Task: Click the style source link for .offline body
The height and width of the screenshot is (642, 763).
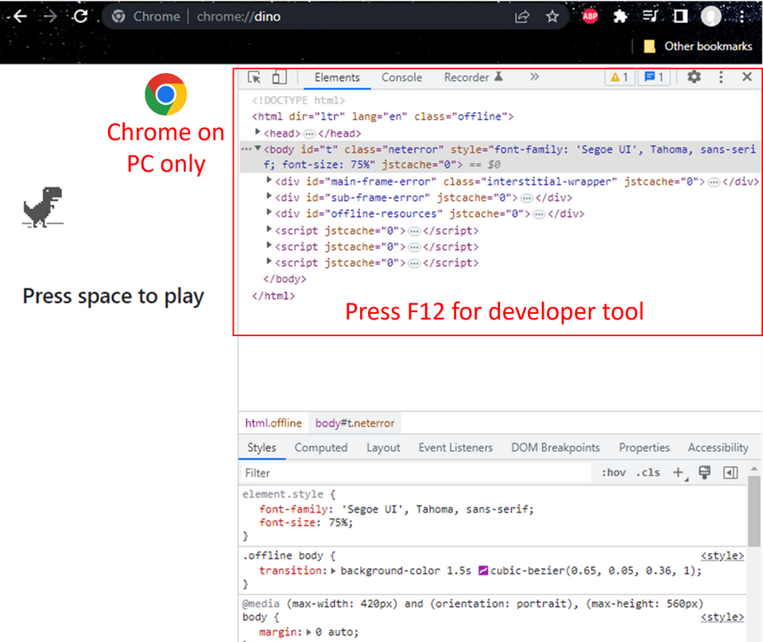Action: pyautogui.click(x=722, y=556)
